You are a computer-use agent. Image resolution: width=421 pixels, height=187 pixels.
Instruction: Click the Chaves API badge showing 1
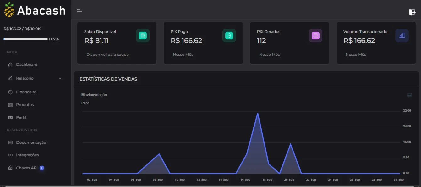42,168
